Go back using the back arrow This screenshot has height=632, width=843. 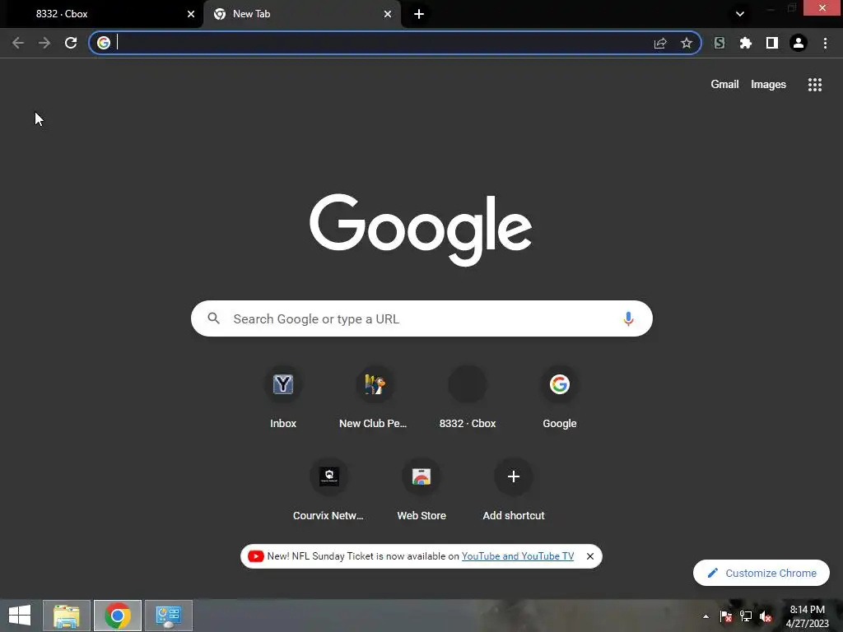coord(18,43)
